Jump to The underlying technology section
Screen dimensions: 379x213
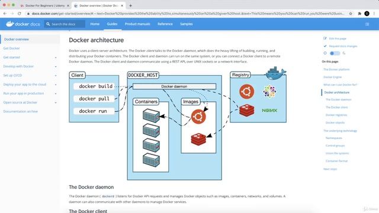tap(340, 131)
